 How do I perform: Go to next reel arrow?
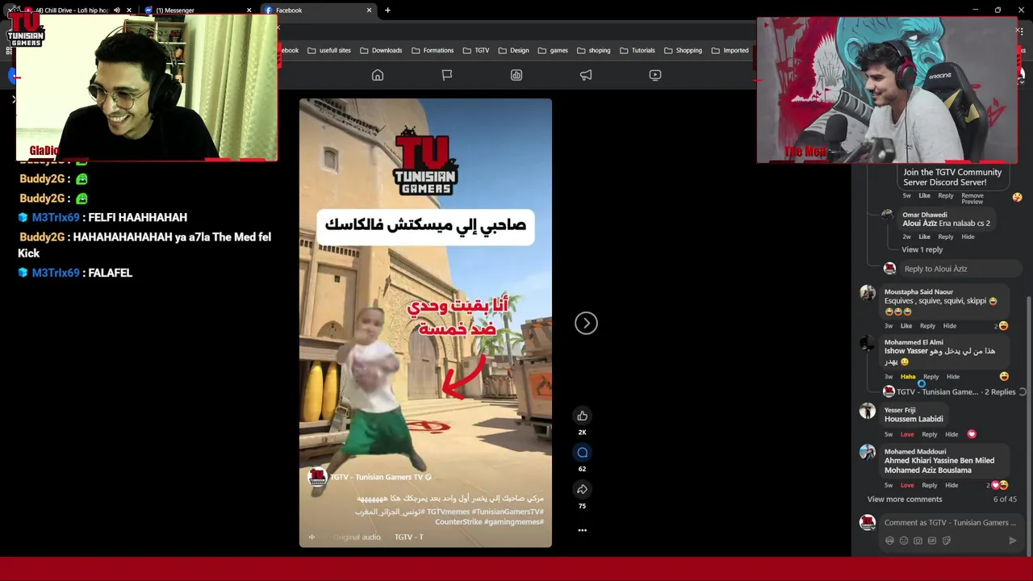pos(586,323)
